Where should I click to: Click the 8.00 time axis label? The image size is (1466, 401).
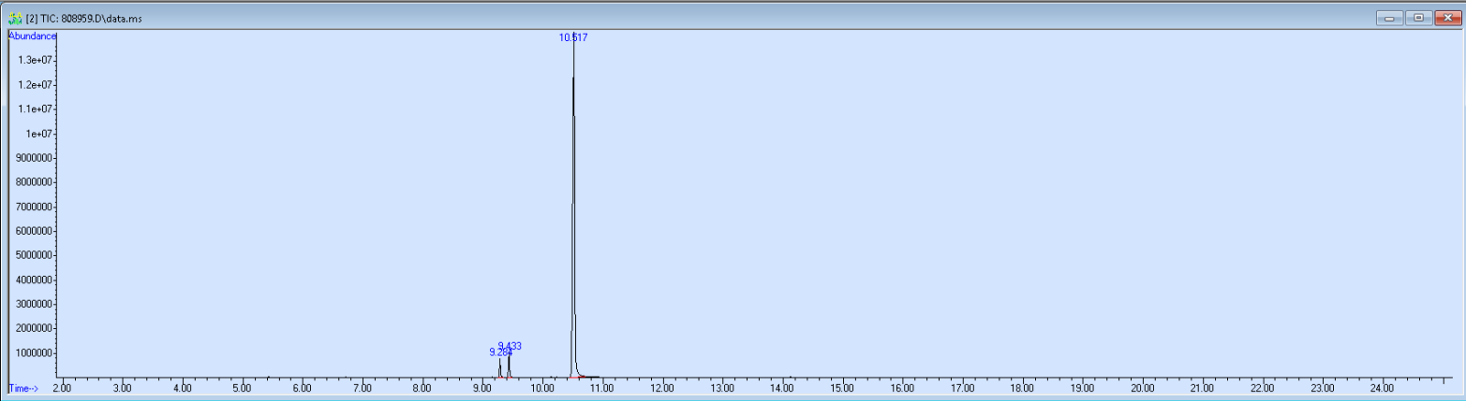(x=422, y=387)
